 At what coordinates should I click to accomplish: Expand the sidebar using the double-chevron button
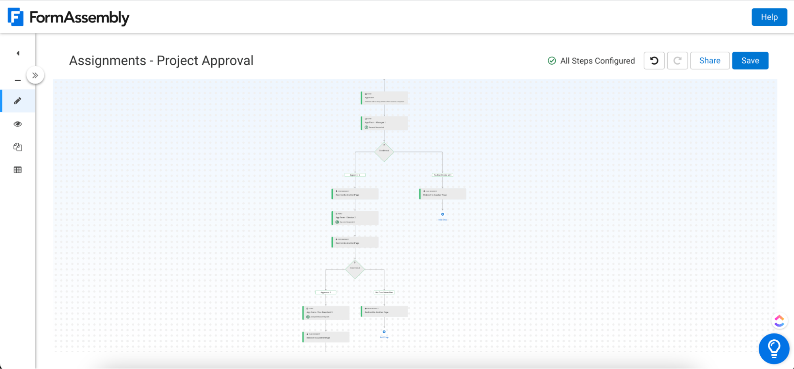coord(35,75)
